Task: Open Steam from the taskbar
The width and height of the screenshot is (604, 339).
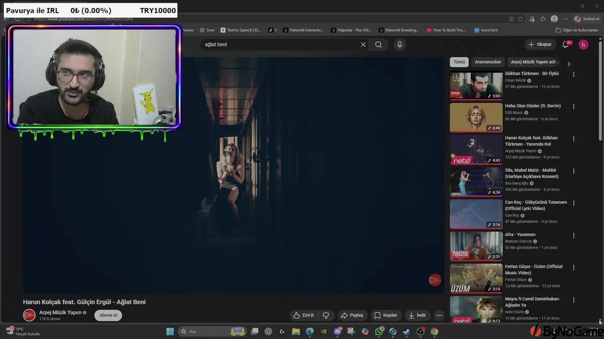Action: [x=407, y=331]
